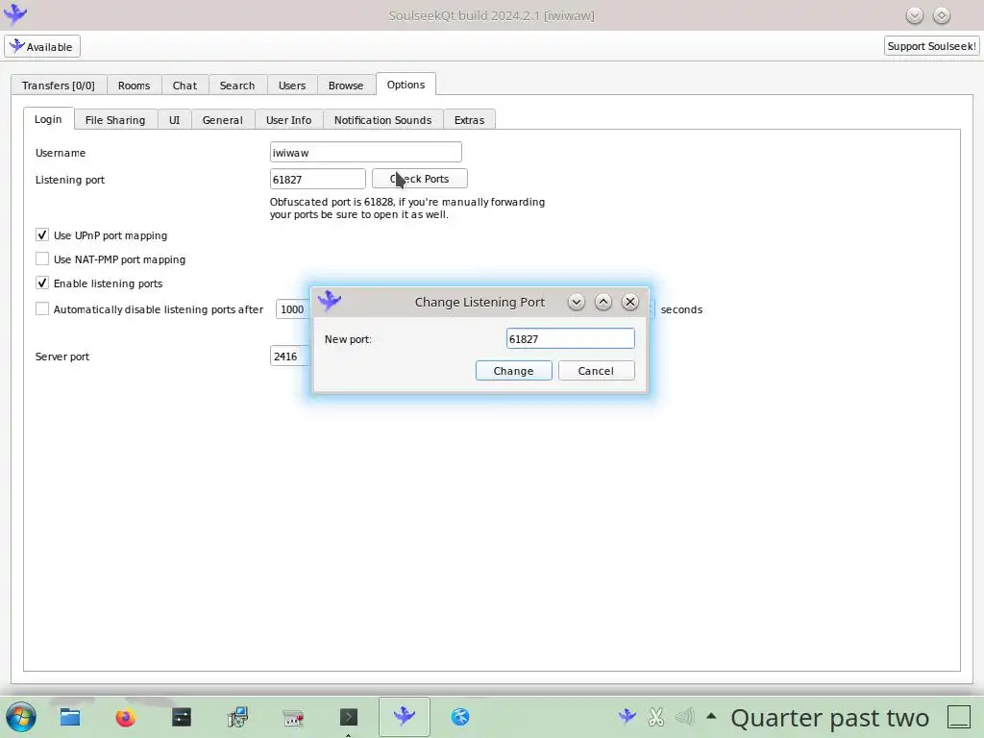
Task: Open the UI options sub-tab
Action: pos(175,120)
